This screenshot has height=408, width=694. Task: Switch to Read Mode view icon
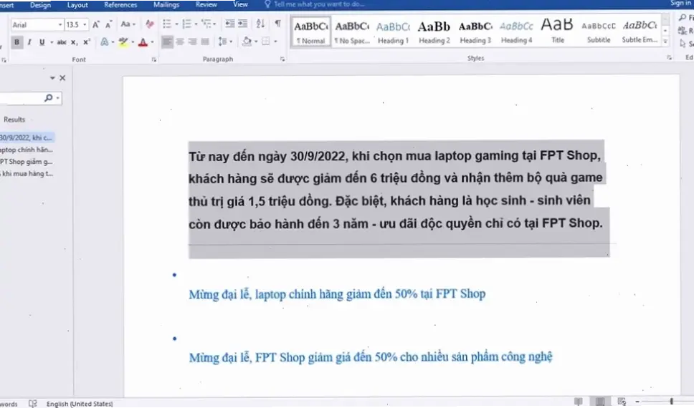578,402
